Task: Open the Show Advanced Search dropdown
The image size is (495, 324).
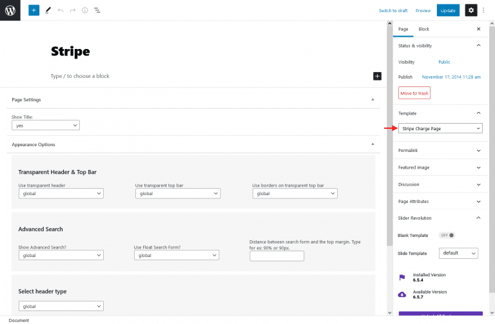Action: click(61, 255)
